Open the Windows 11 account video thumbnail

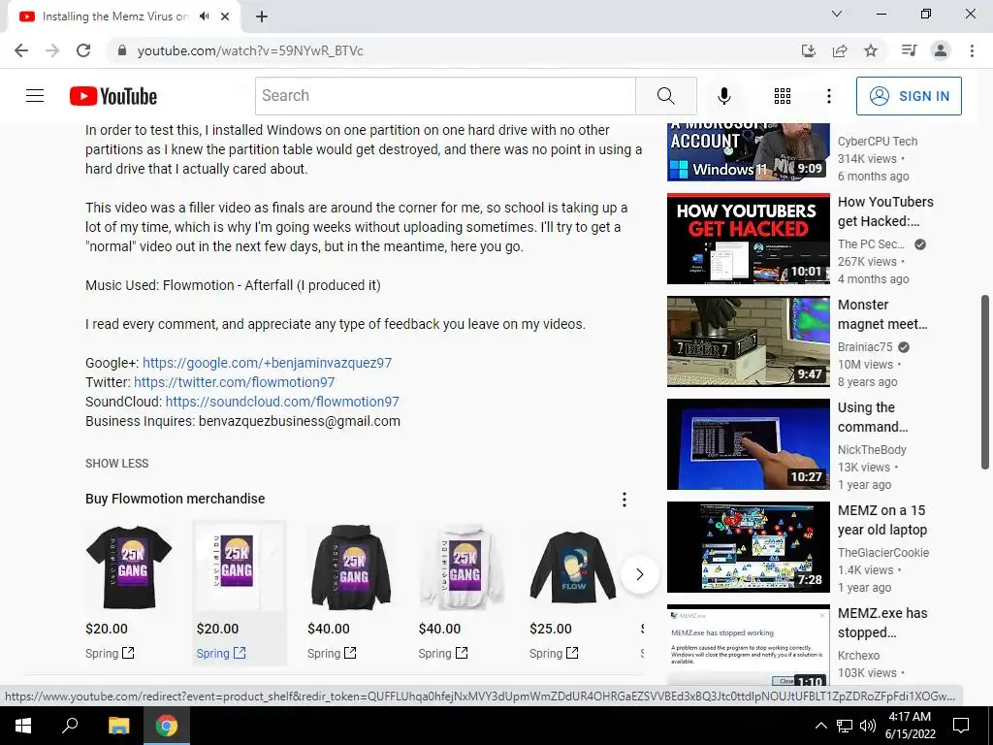tap(749, 152)
